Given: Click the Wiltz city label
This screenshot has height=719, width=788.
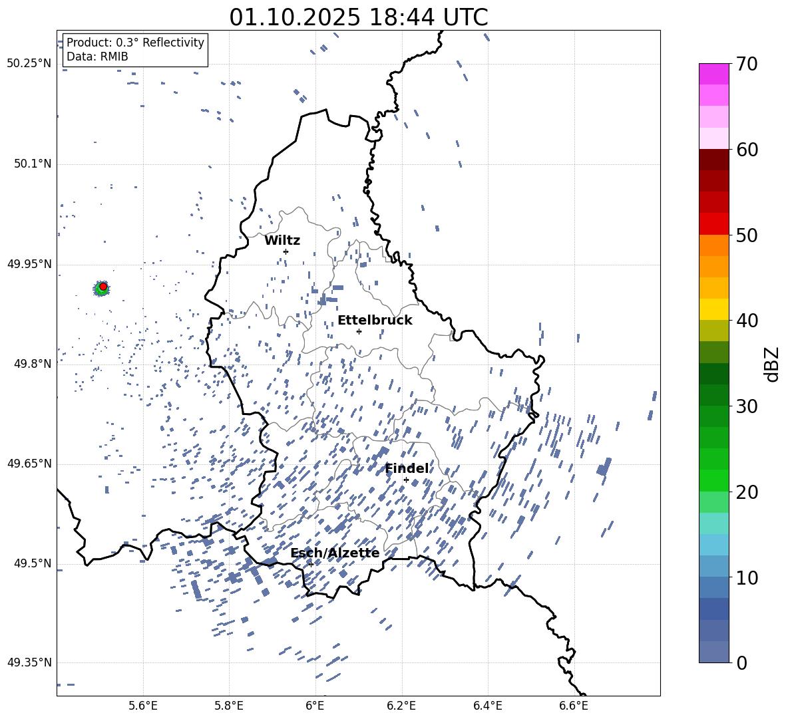Looking at the screenshot, I should (x=282, y=240).
